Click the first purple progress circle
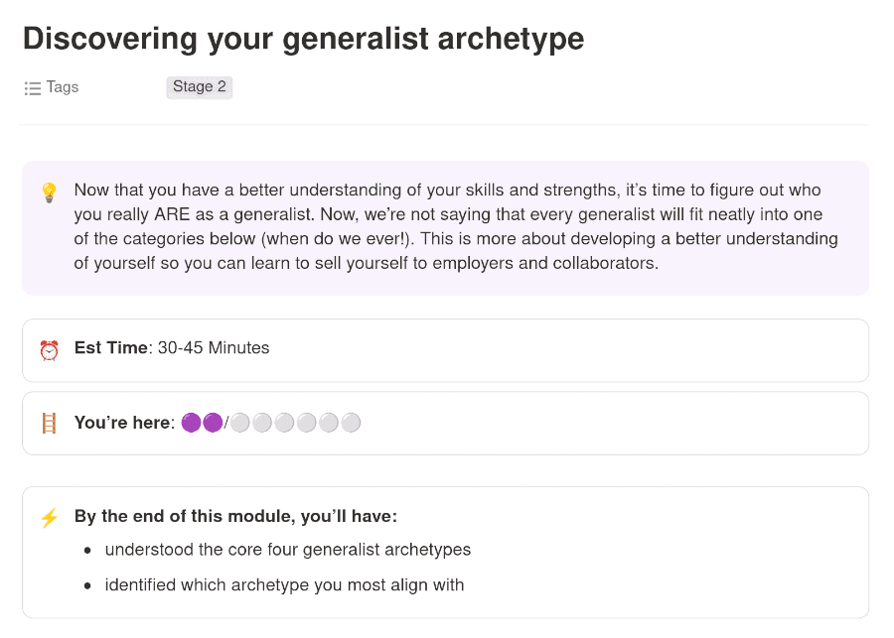This screenshot has height=638, width=894. [192, 424]
